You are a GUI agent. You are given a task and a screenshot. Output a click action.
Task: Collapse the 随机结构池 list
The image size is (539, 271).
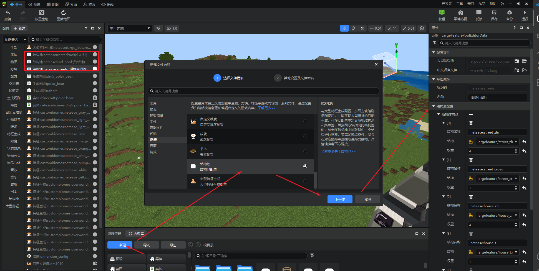[x=439, y=114]
